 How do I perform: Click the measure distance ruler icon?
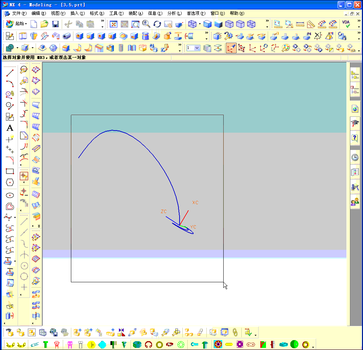pyautogui.click(x=300, y=24)
